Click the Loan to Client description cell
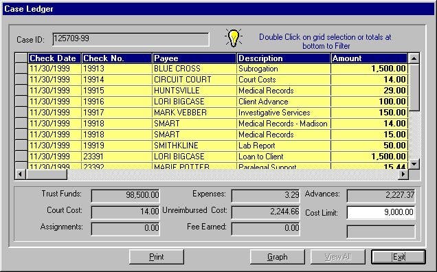This screenshot has width=437, height=272. click(x=284, y=157)
